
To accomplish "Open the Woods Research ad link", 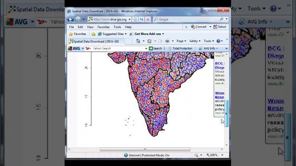I will click(220, 95).
